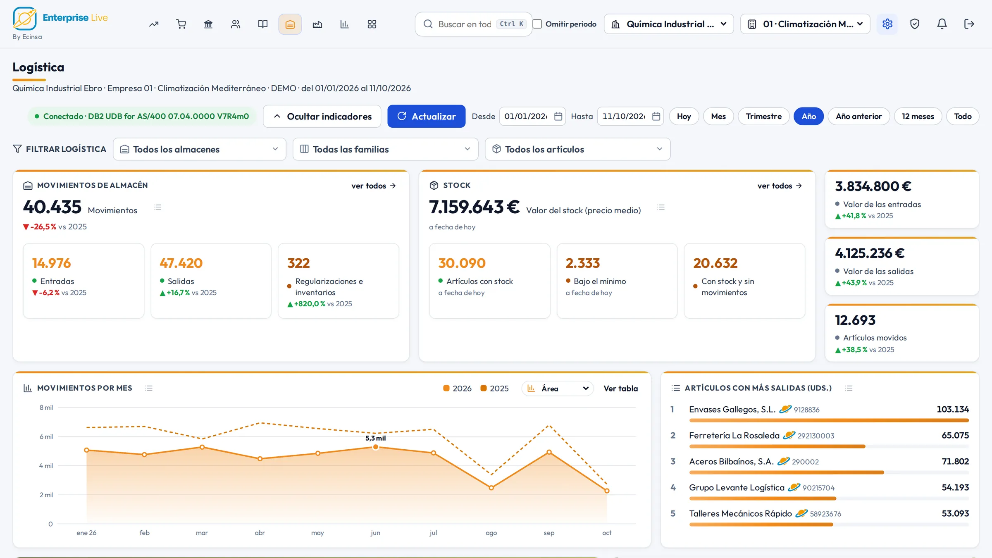Open 01 · Climatización company dropdown
This screenshot has height=558, width=992.
click(805, 24)
